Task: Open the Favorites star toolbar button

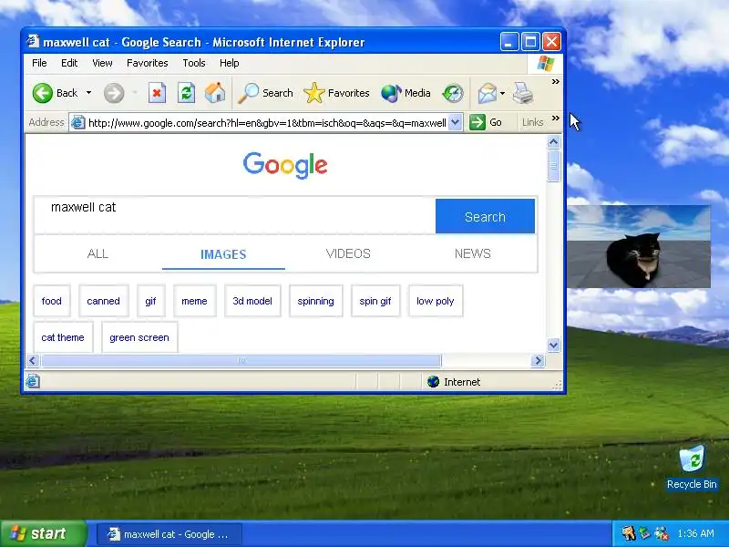Action: (336, 93)
